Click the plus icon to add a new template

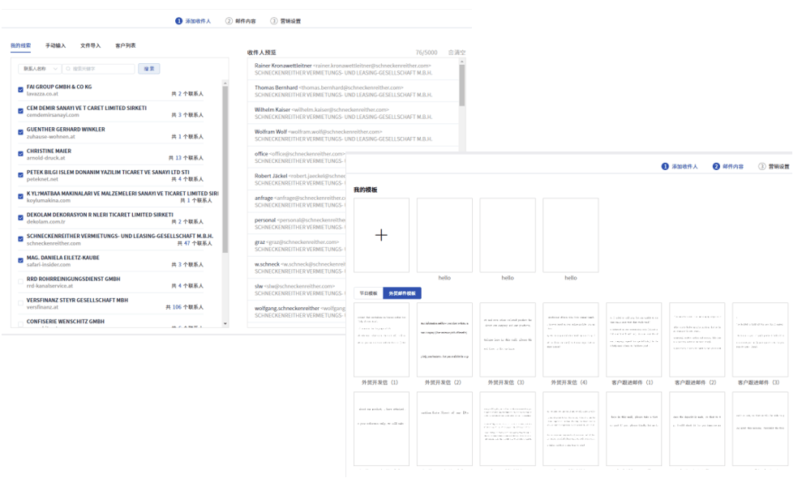[x=381, y=235]
